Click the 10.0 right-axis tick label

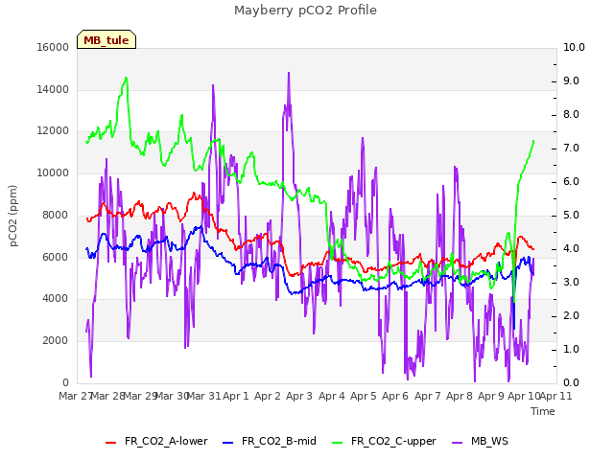[x=574, y=47]
